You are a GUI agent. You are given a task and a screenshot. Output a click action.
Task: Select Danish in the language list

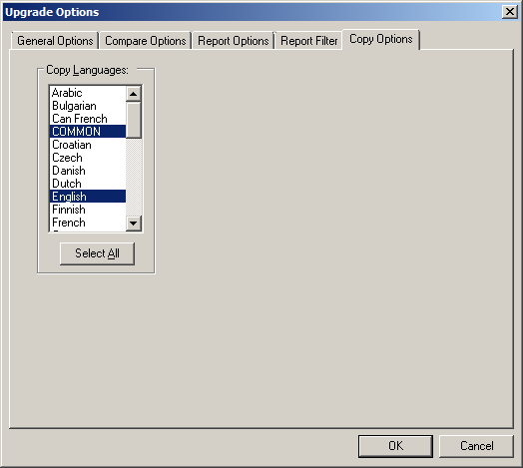[88, 171]
